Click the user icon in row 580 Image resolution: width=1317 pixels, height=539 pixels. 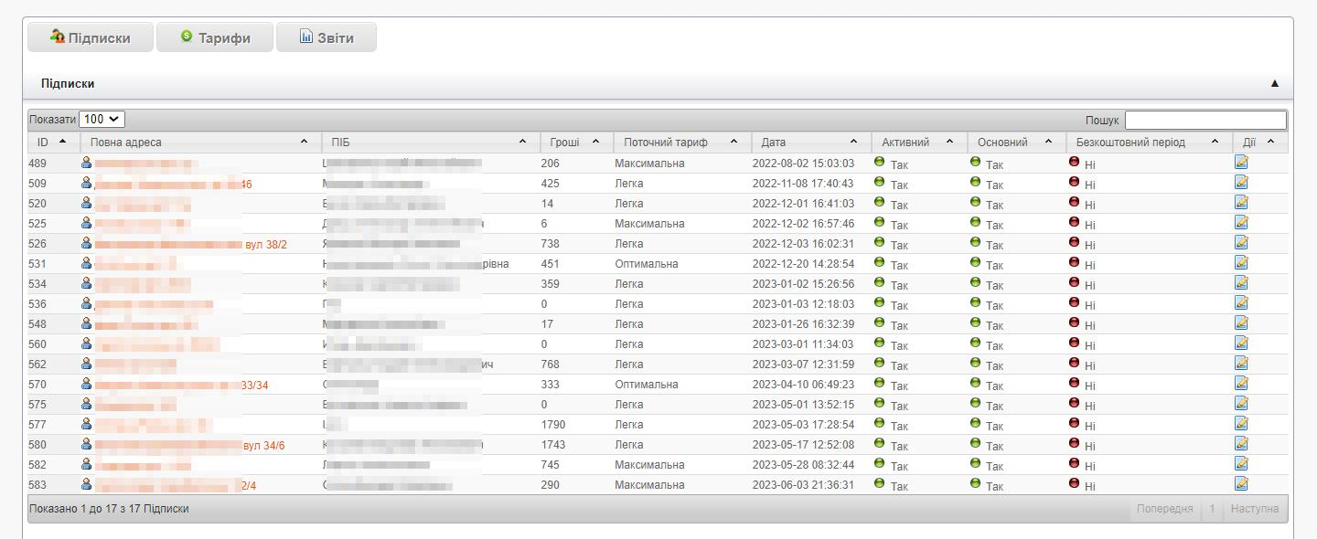(x=87, y=443)
